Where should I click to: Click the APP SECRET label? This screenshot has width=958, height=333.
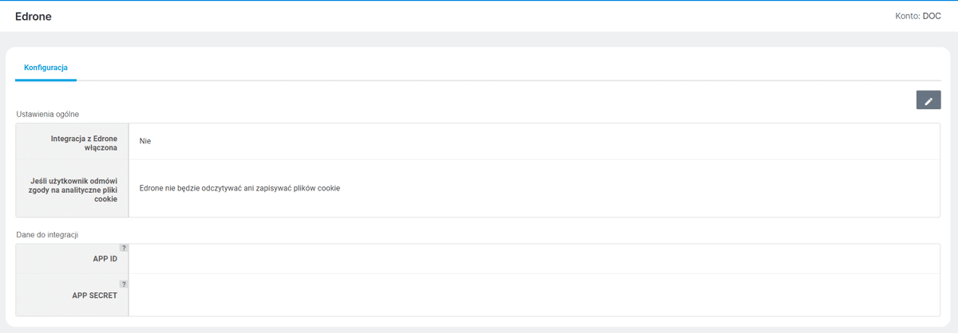[95, 295]
